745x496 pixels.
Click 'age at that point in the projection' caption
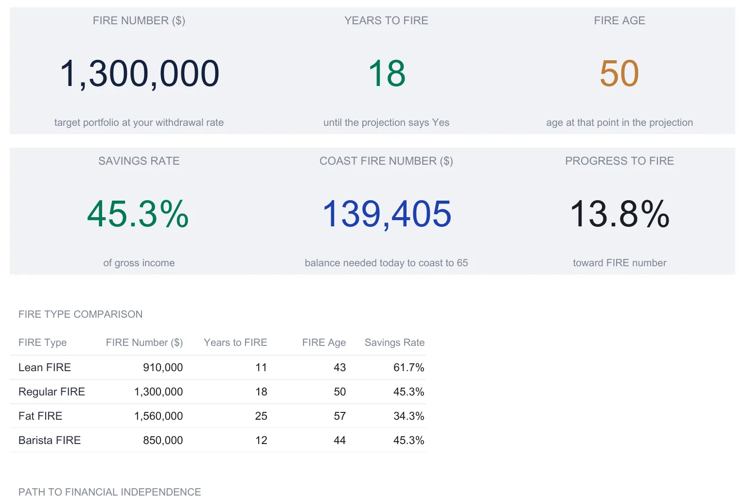click(x=620, y=122)
